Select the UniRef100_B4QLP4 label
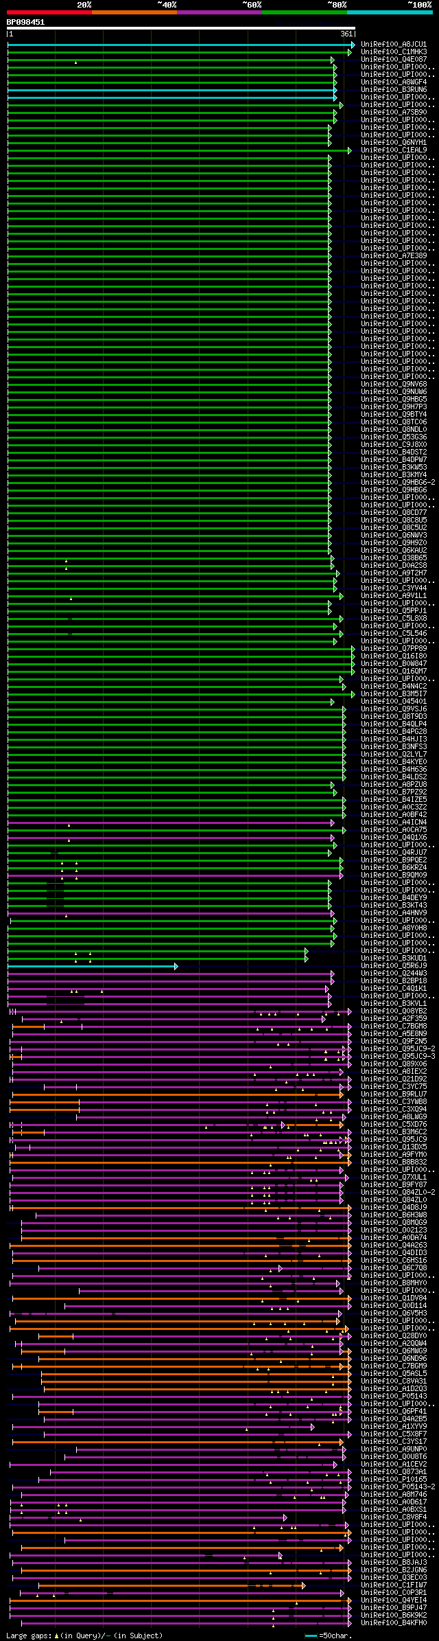Screen dimensions: 439x1641 394,724
